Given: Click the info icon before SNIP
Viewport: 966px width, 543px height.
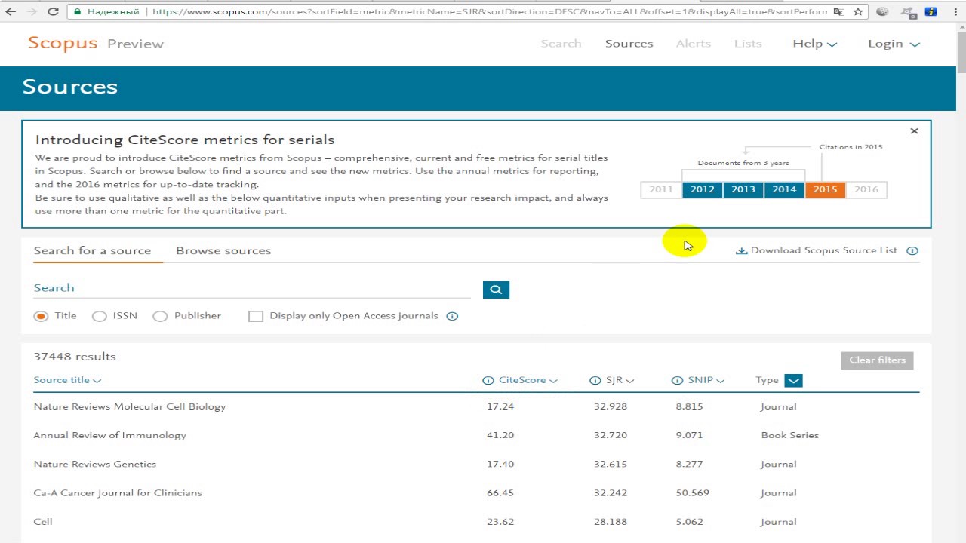Looking at the screenshot, I should [x=677, y=380].
